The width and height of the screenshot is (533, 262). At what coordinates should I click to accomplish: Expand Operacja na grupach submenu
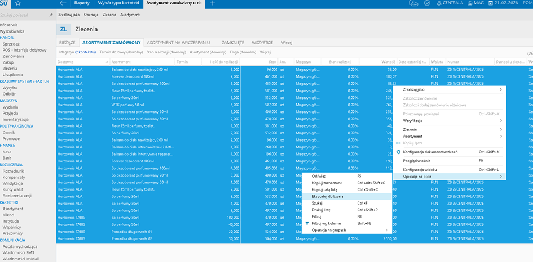[386, 230]
